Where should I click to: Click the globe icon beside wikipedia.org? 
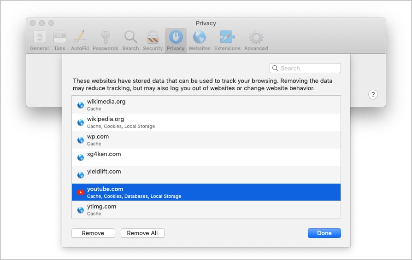81,122
